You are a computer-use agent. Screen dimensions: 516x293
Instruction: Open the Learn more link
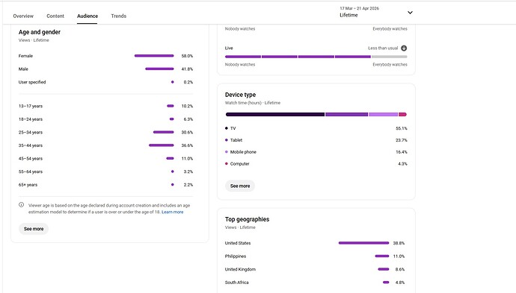173,212
